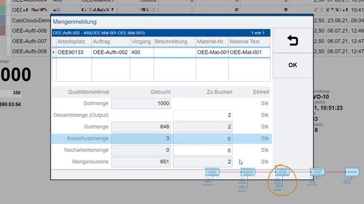Select the highlighted Ausschussmenge row label
Image resolution: width=364 pixels, height=204 pixels.
click(88, 138)
